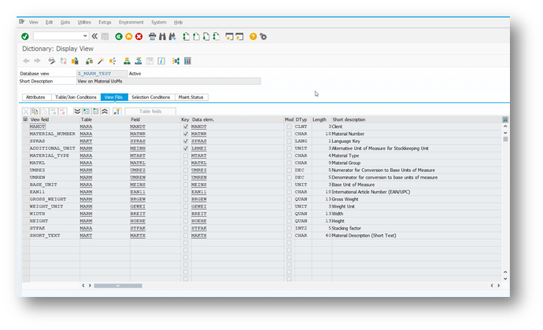Open the orange Help question-mark icon
Image resolution: width=543 pixels, height=330 pixels.
tap(253, 36)
